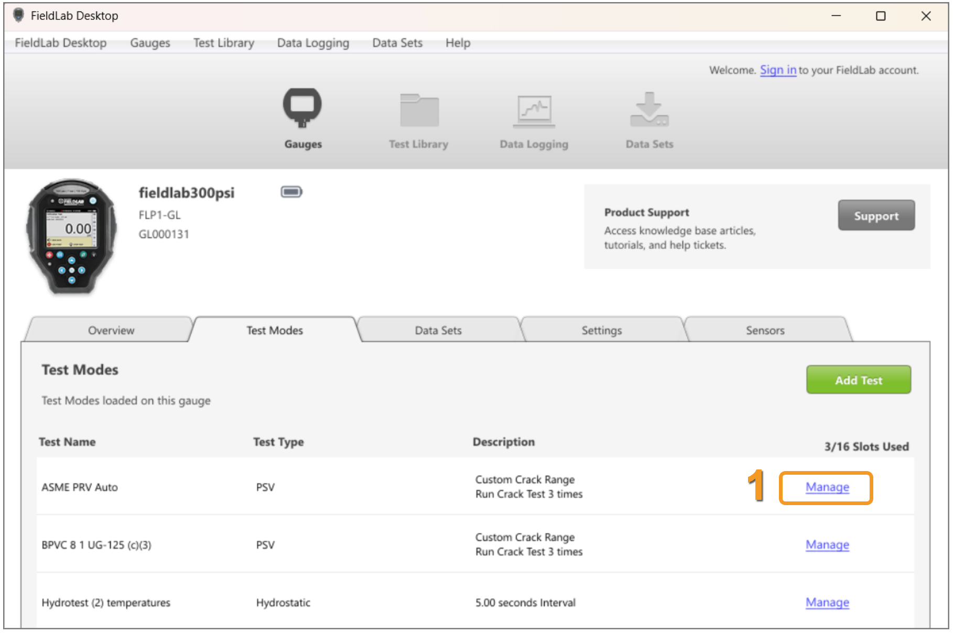Select the ASME PRV Auto test name
This screenshot has width=954, height=634.
pyautogui.click(x=80, y=487)
